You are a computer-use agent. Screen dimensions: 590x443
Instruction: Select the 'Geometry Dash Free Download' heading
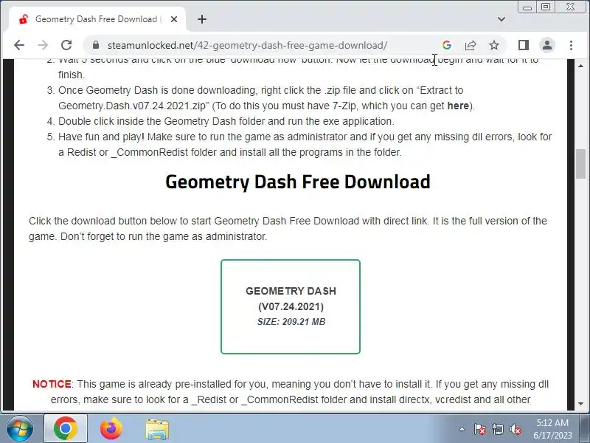[298, 182]
